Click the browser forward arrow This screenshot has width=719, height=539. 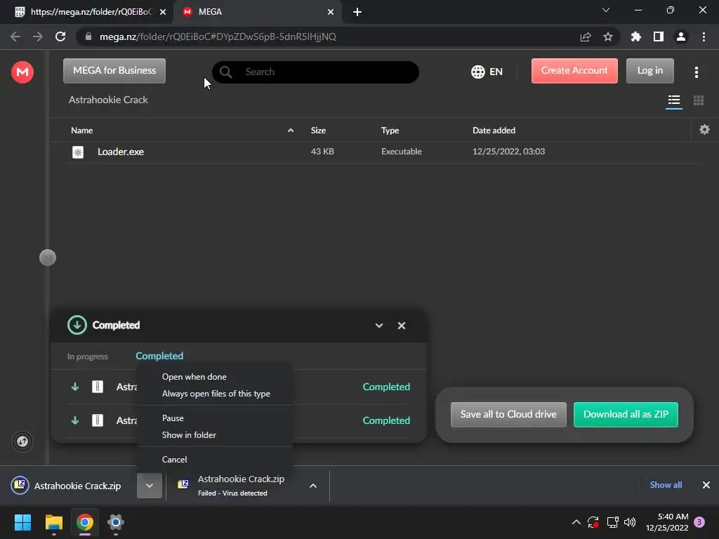point(38,36)
